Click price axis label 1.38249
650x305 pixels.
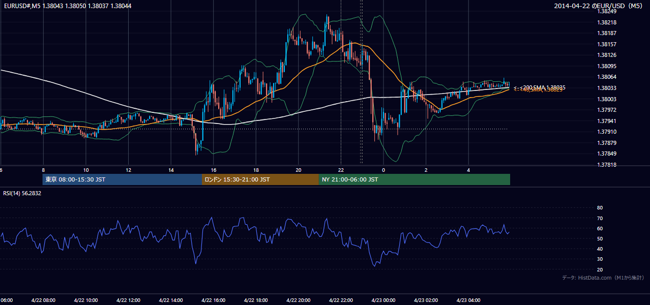(607, 11)
